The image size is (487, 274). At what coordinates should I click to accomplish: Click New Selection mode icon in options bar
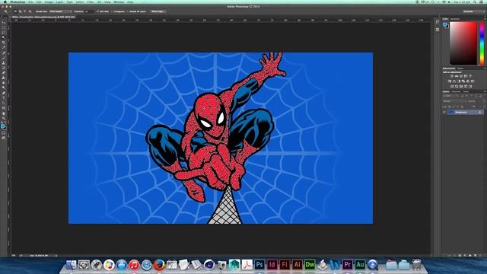click(15, 11)
